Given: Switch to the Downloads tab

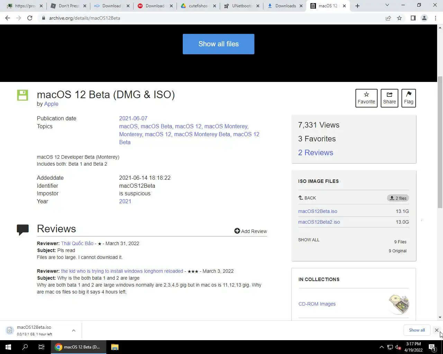Looking at the screenshot, I should (285, 6).
